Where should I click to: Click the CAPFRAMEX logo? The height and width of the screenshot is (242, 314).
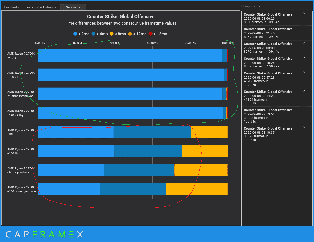coord(44,235)
